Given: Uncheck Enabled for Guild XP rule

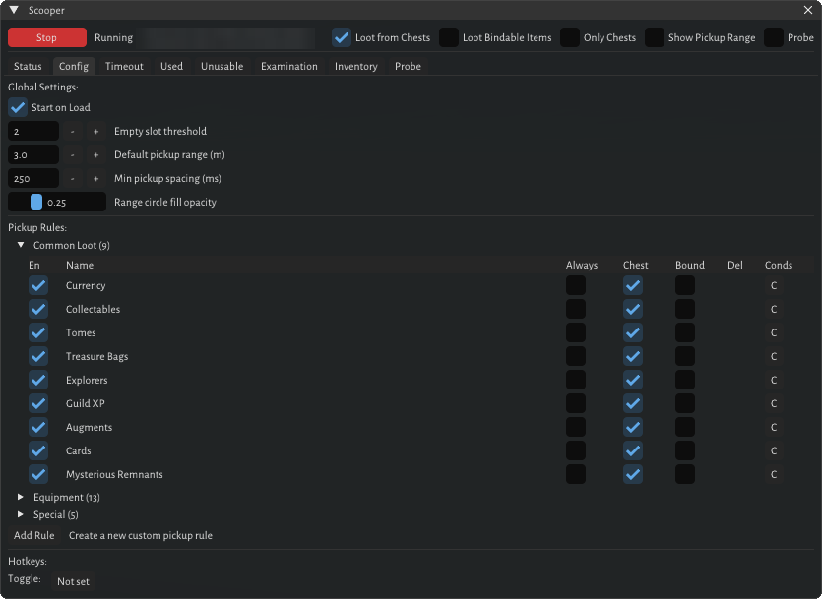Looking at the screenshot, I should coord(38,403).
